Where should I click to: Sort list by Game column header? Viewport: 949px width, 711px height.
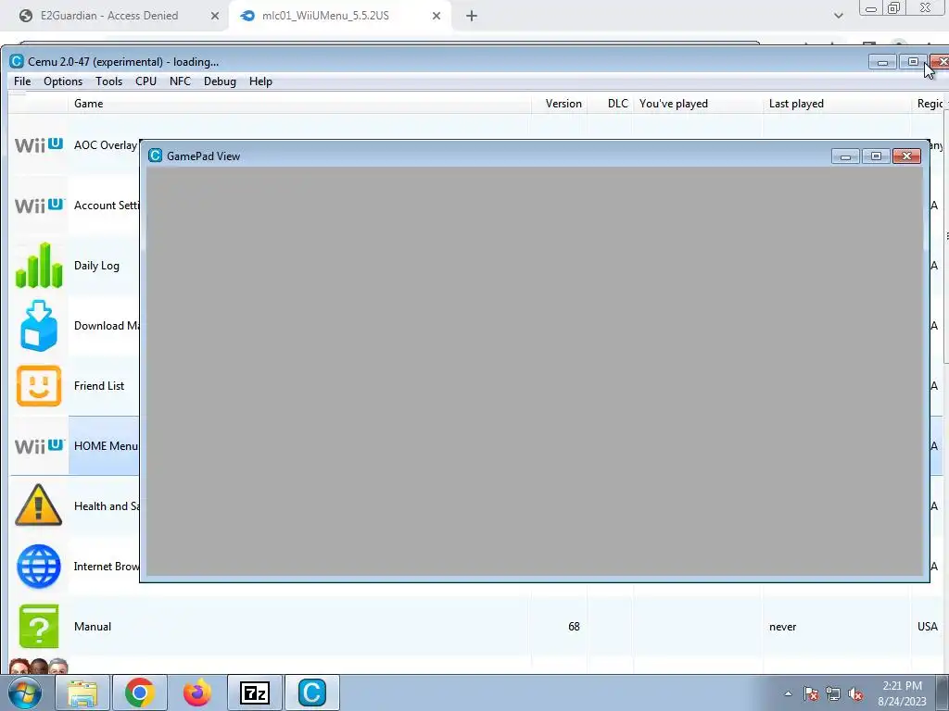tap(88, 104)
